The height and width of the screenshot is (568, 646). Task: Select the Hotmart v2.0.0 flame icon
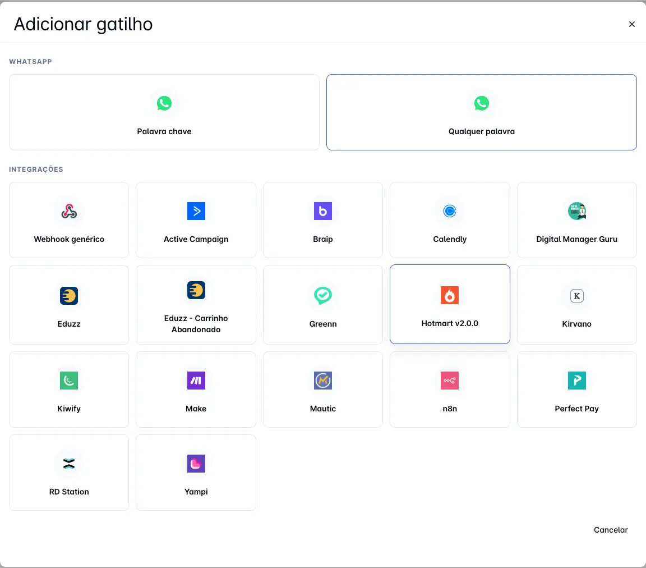pyautogui.click(x=450, y=295)
